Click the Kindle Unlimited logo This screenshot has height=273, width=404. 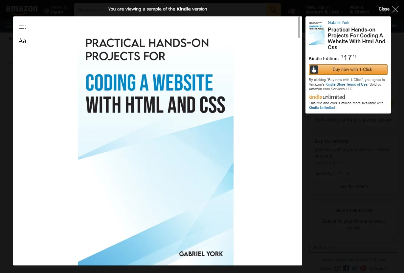tap(327, 97)
